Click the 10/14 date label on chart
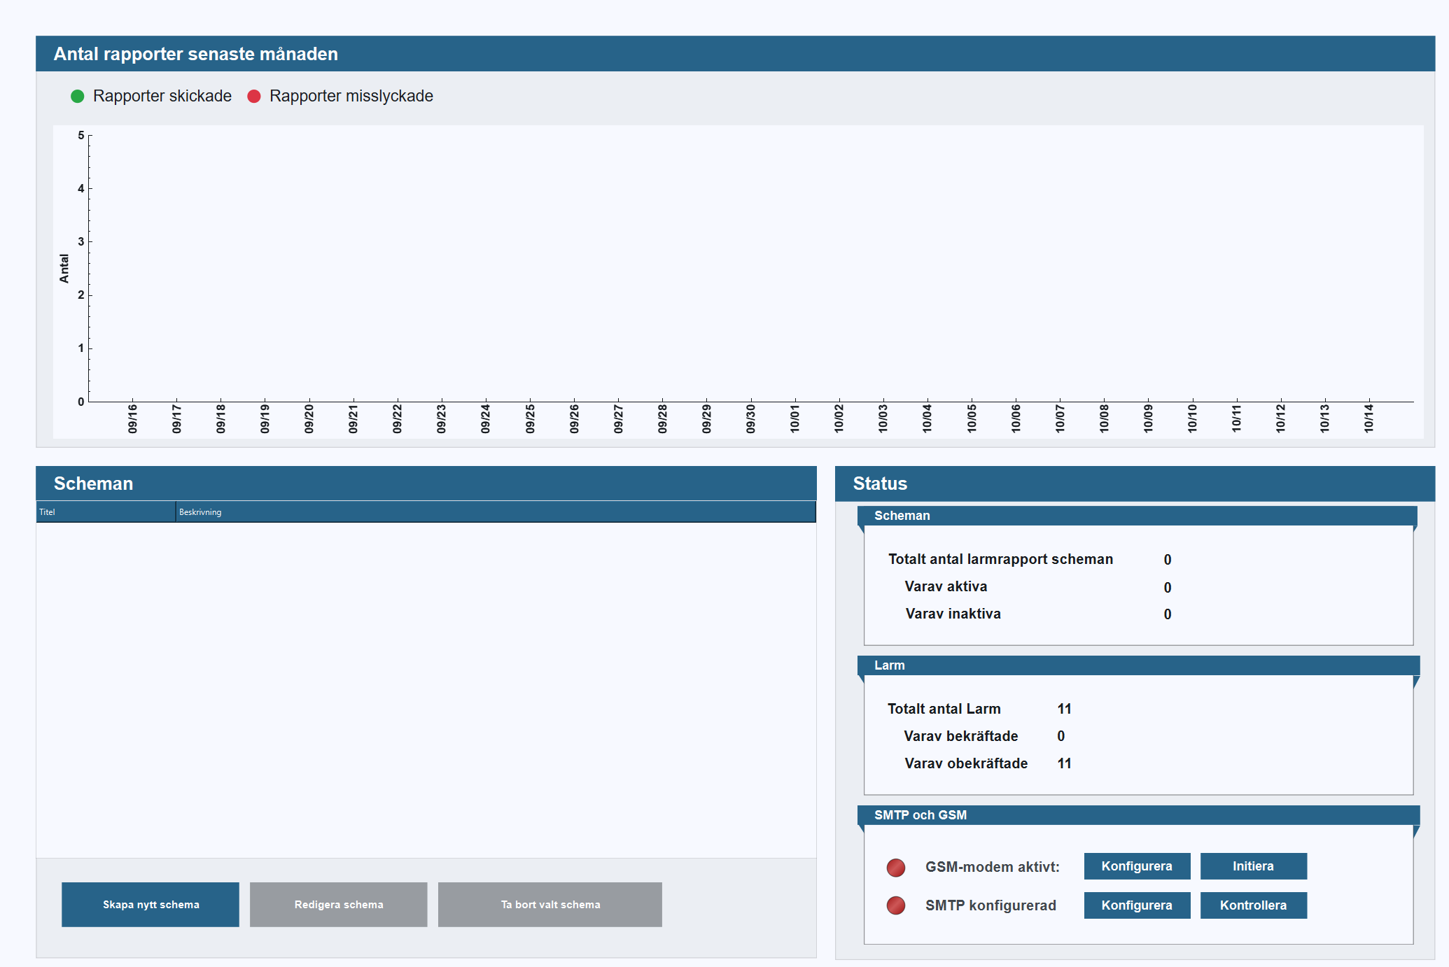Image resolution: width=1449 pixels, height=967 pixels. point(1368,418)
